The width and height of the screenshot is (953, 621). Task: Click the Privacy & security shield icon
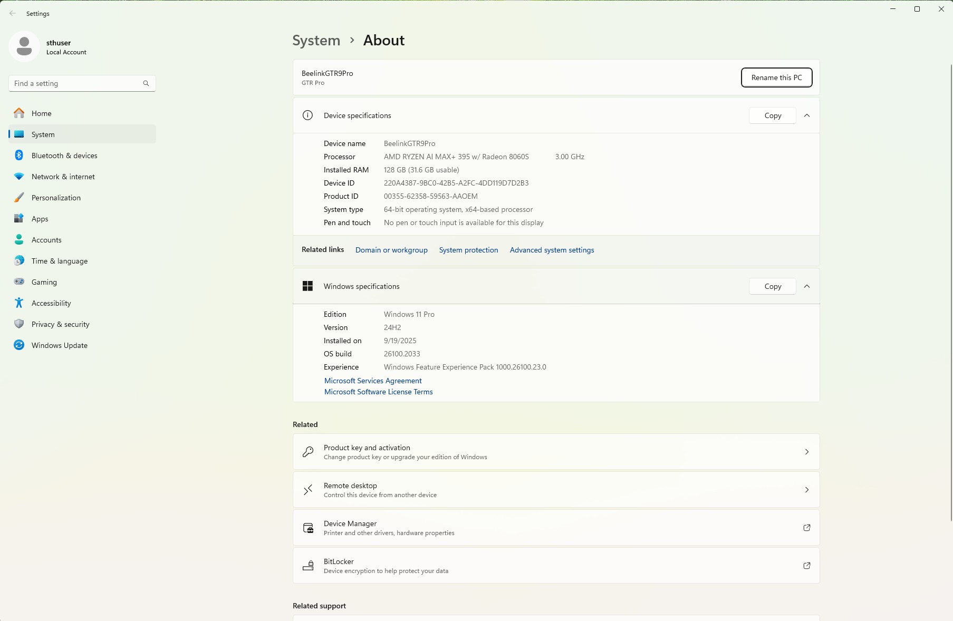point(19,324)
